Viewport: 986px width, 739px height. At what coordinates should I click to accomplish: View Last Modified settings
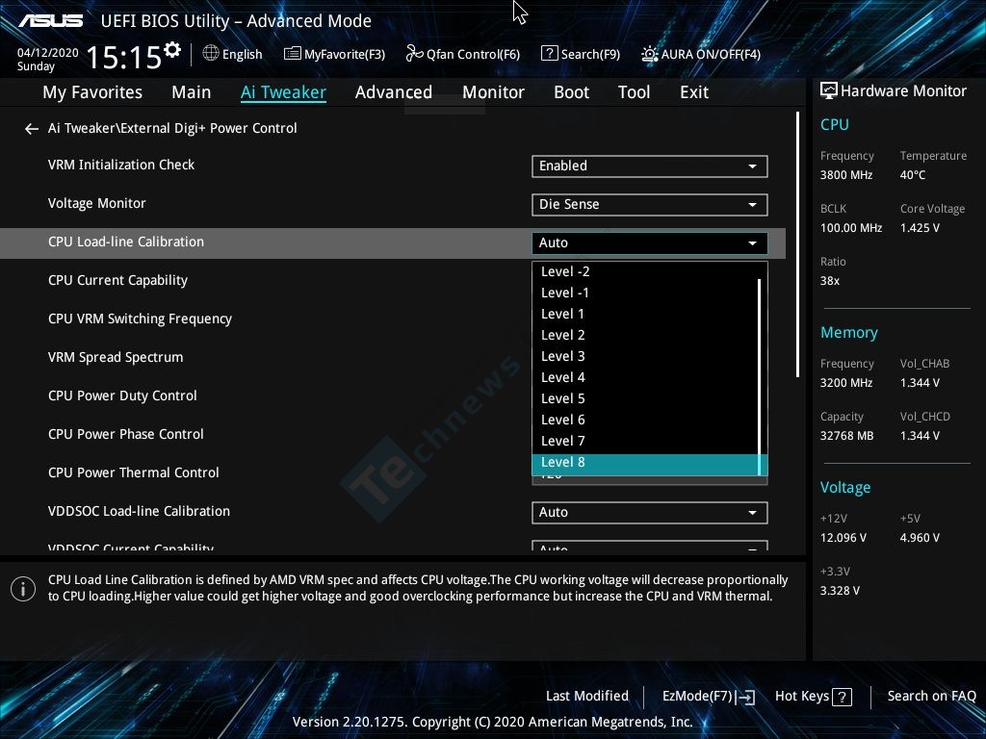tap(587, 697)
